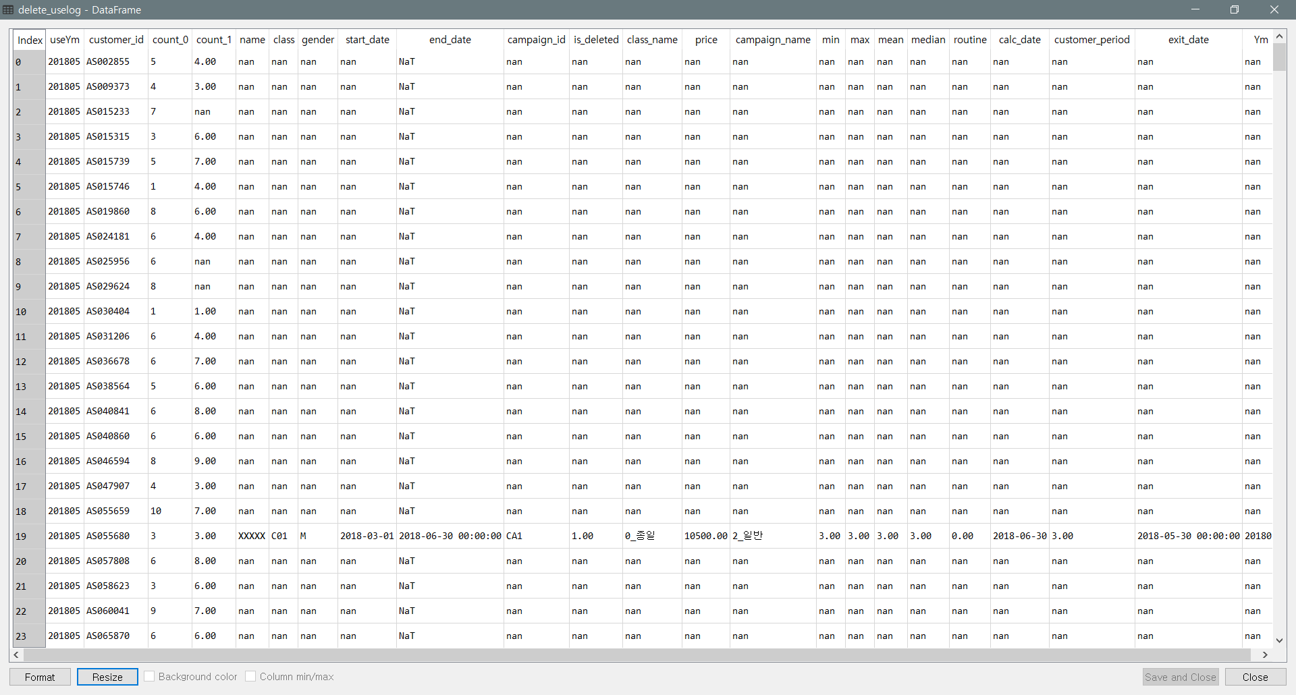Click the Save and Close button
Viewport: 1296px width, 695px height.
click(x=1180, y=677)
